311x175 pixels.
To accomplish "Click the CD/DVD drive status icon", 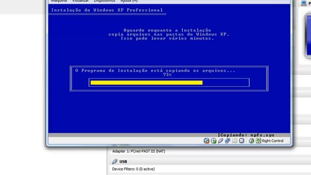I will tap(214, 140).
